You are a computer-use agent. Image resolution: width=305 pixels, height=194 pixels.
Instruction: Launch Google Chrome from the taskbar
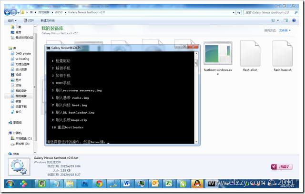[99, 184]
